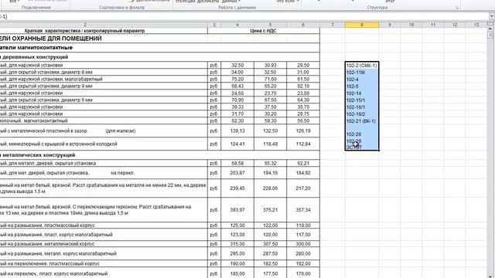Click the '(для жалюзи)' description cell

coord(104,131)
